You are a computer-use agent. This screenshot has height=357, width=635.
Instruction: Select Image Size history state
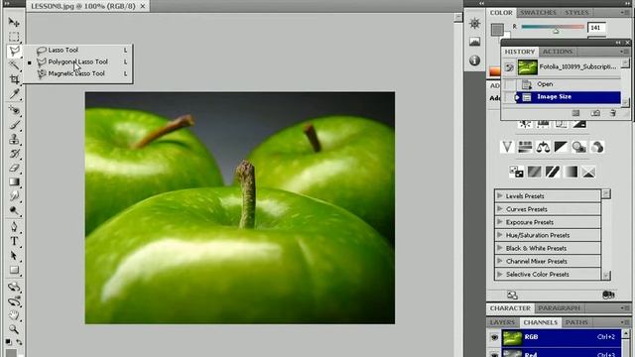[x=569, y=97]
